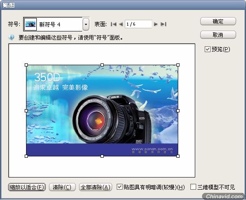The image size is (246, 200).
Task: Click 全部清除(A) button
Action: point(96,187)
